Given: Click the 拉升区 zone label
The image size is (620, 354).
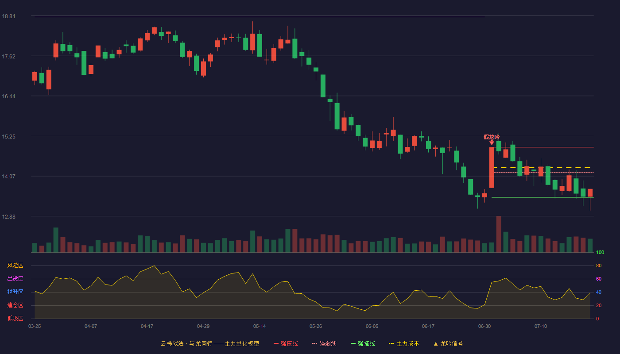Looking at the screenshot, I should tap(15, 292).
